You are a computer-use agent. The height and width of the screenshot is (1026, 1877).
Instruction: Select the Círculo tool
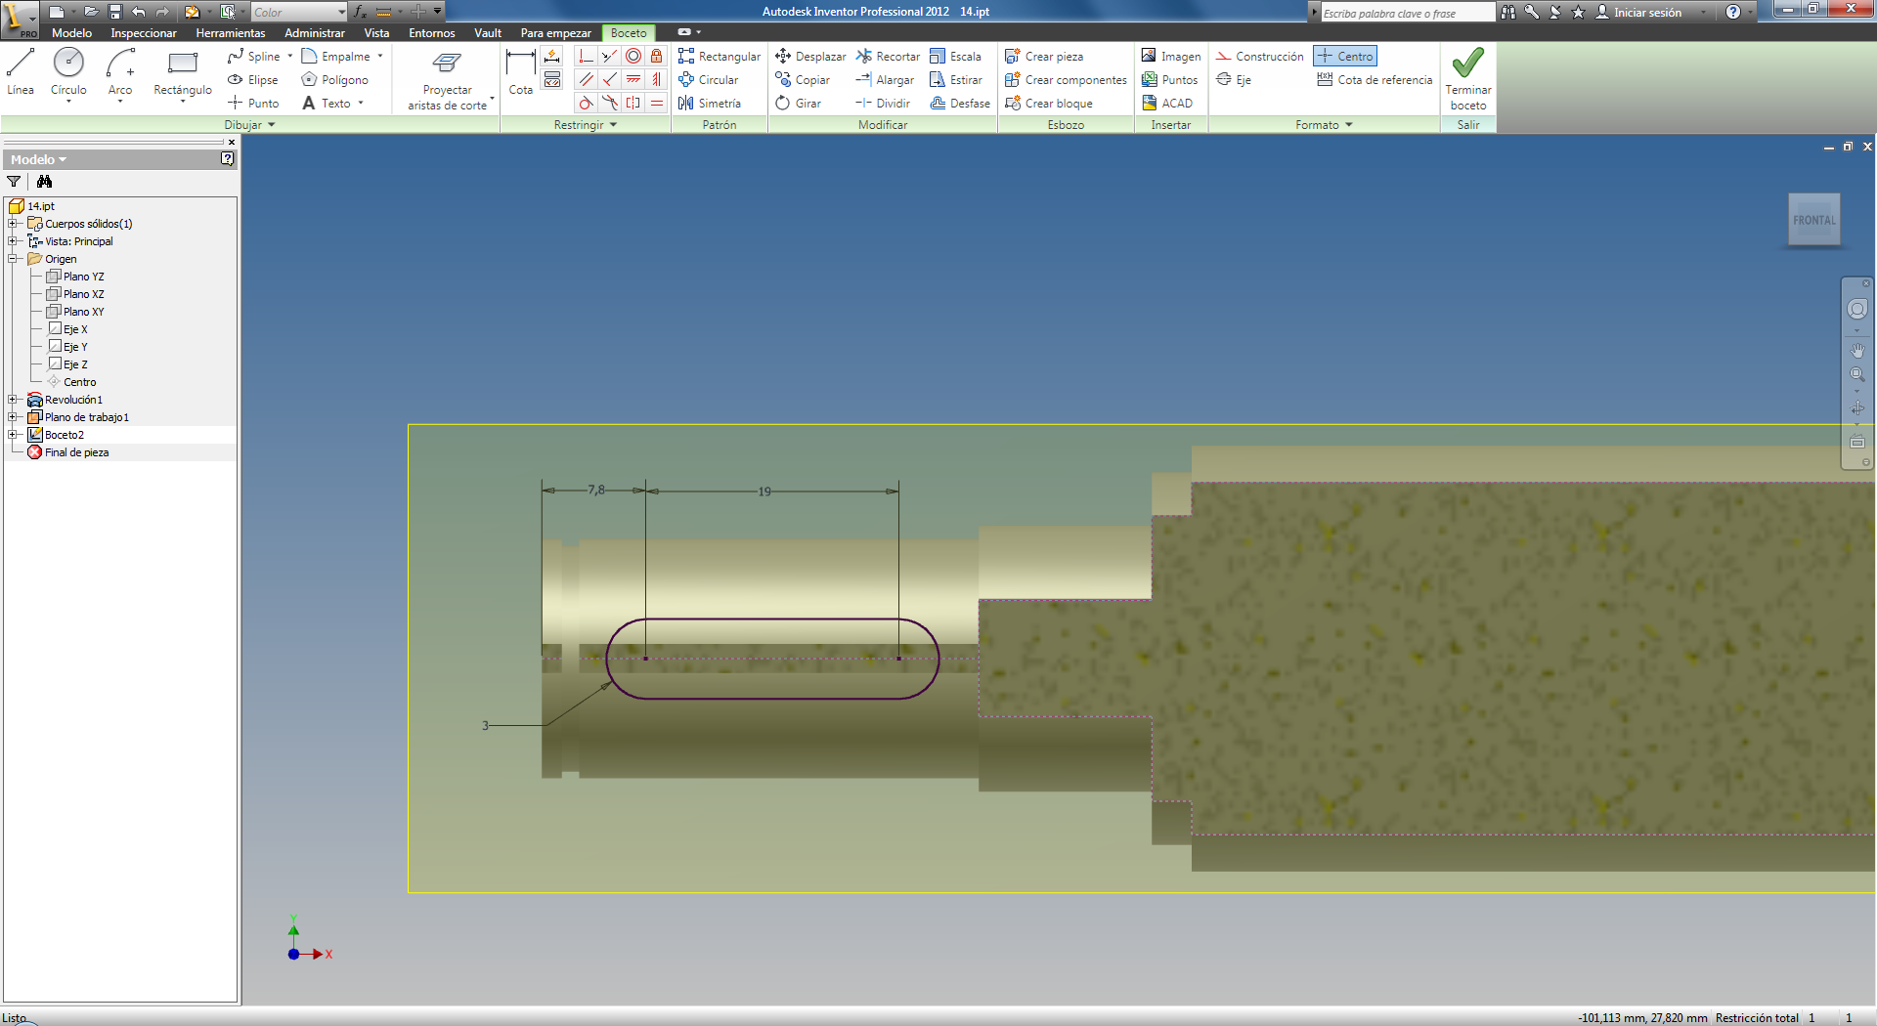click(68, 73)
